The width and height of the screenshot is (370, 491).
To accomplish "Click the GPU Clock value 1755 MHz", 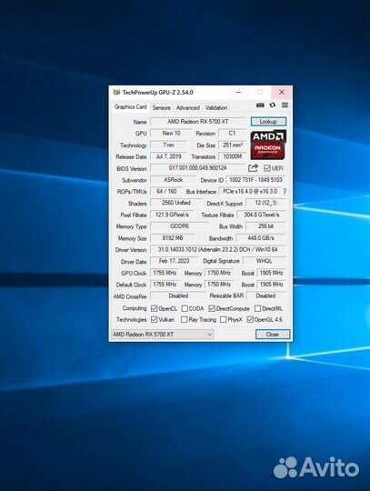I will (165, 273).
